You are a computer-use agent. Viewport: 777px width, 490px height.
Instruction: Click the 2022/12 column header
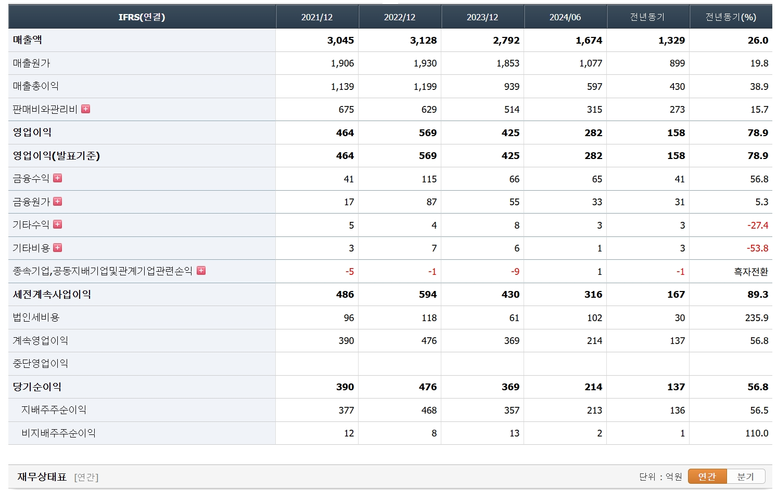[x=400, y=17]
